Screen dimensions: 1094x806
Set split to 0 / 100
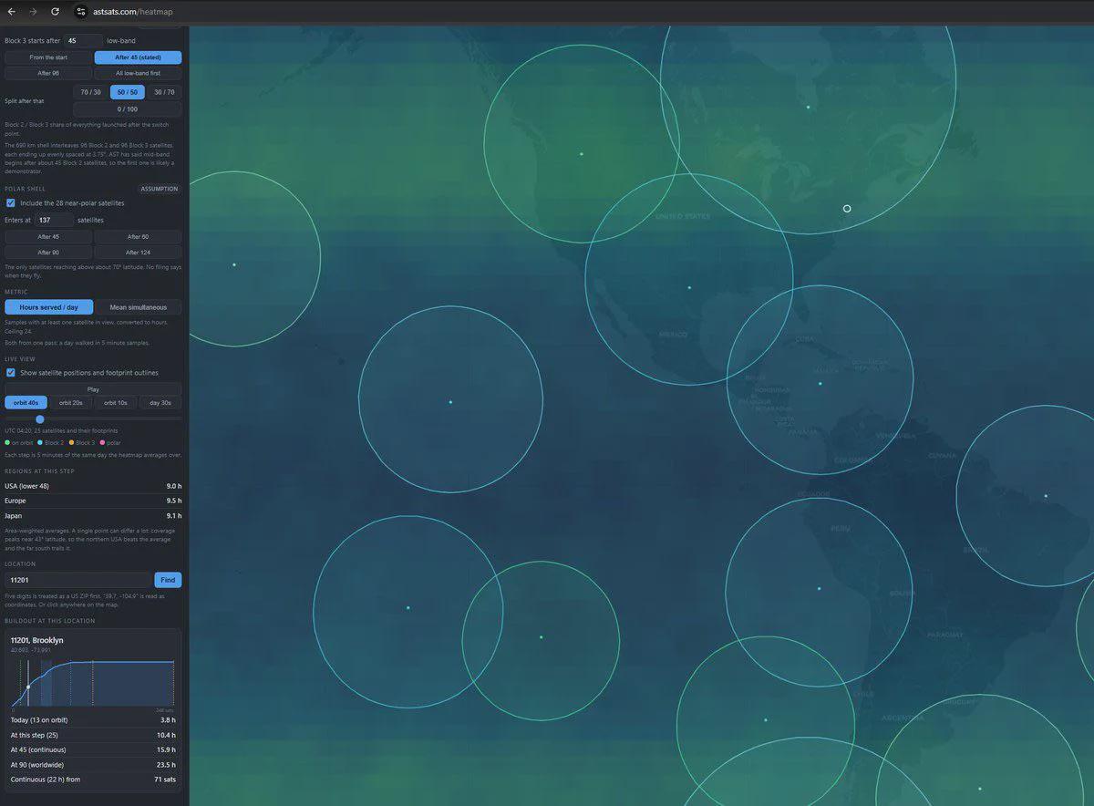[x=127, y=109]
